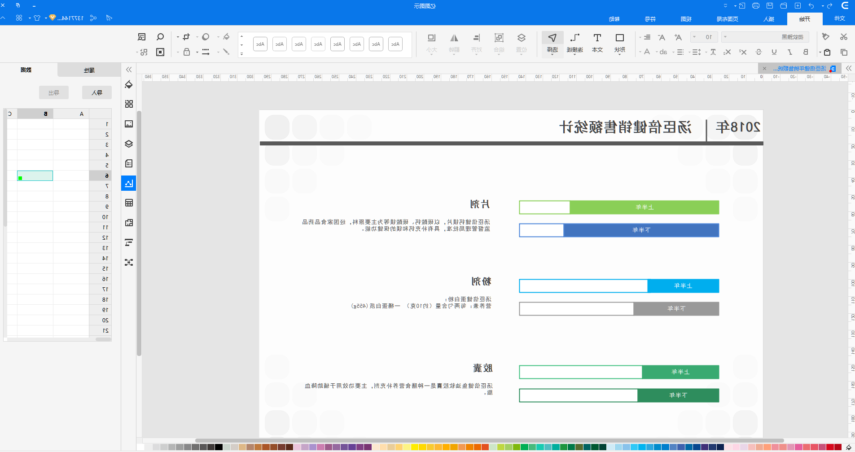Switch to the 属性 properties panel tab
The height and width of the screenshot is (452, 855).
click(89, 70)
